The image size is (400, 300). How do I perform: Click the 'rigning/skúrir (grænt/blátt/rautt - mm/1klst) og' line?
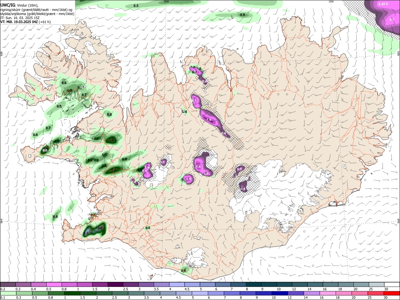coord(36,10)
